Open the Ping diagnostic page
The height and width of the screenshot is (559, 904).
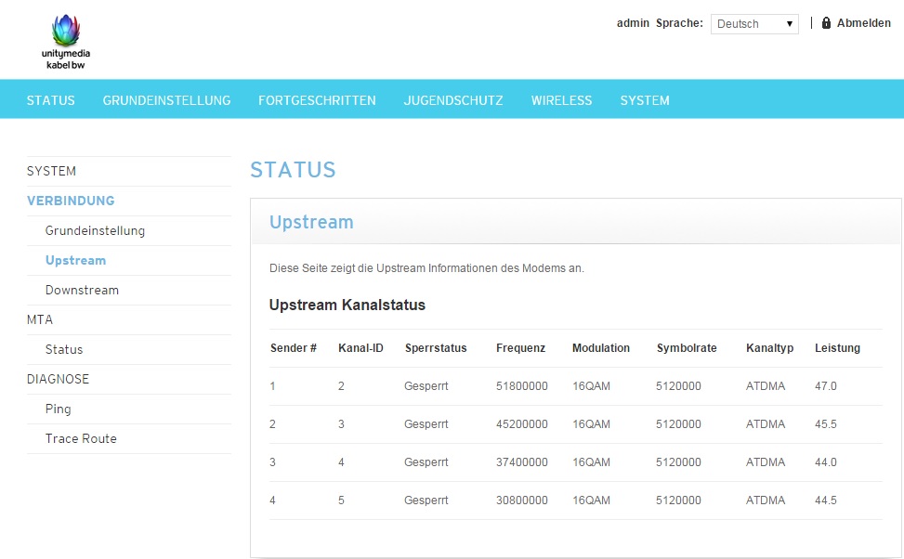[59, 409]
